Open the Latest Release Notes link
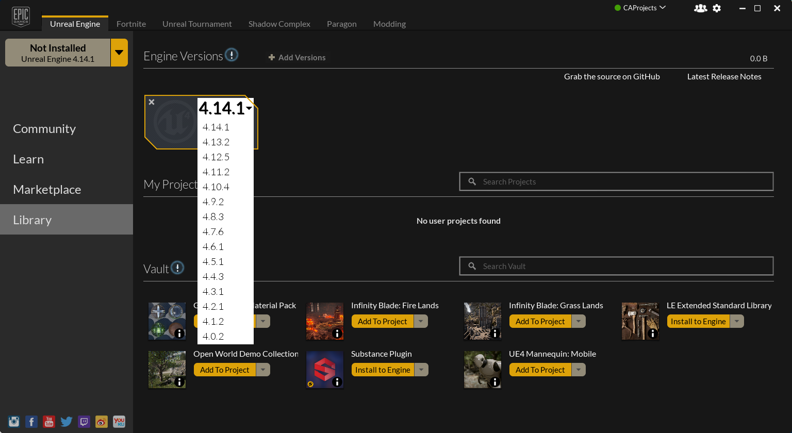Screen dimensions: 792x433 (x=724, y=76)
